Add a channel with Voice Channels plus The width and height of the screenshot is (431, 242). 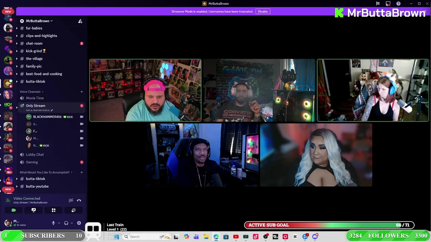tap(81, 92)
